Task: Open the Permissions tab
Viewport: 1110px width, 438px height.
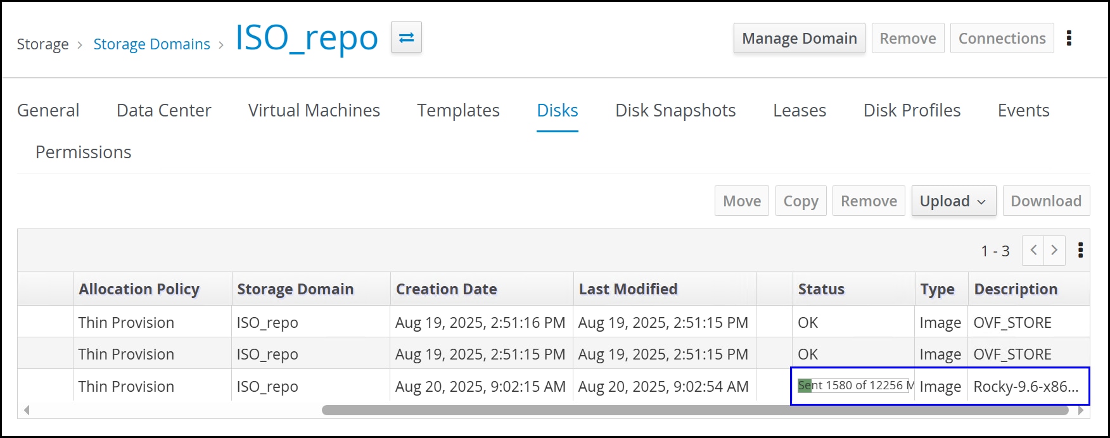Action: pyautogui.click(x=84, y=152)
